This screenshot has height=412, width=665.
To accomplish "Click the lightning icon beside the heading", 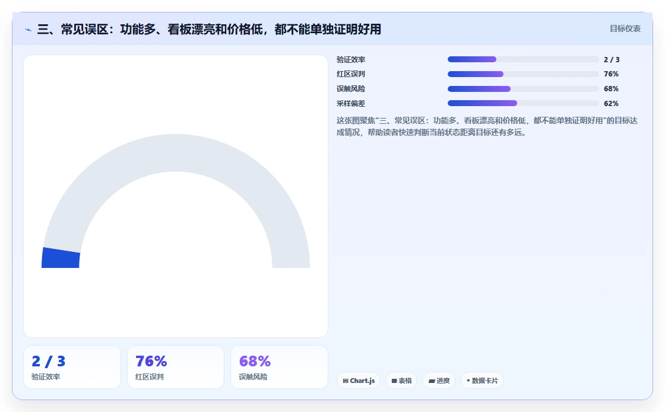I will pos(28,30).
